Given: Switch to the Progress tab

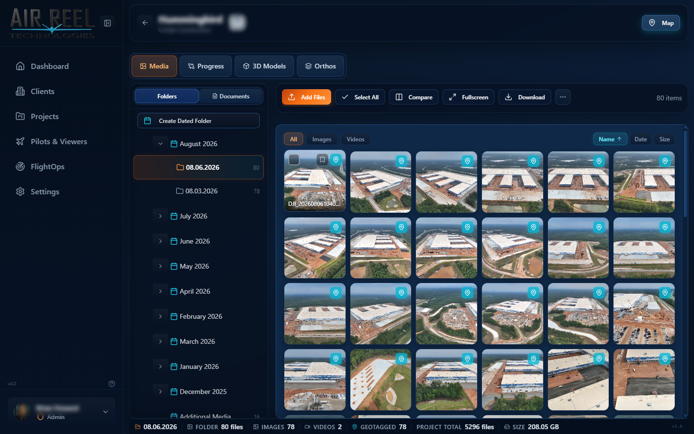Looking at the screenshot, I should [x=206, y=66].
